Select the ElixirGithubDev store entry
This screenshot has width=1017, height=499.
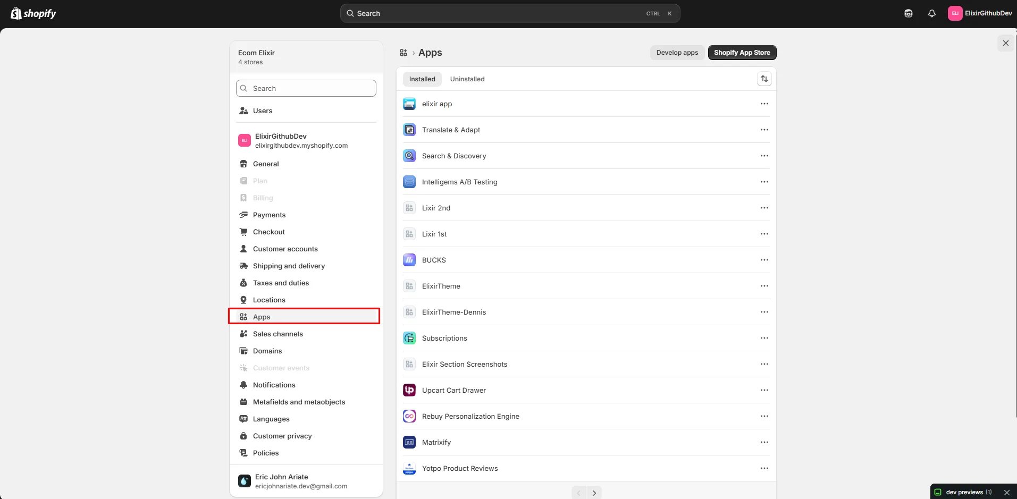click(x=306, y=141)
